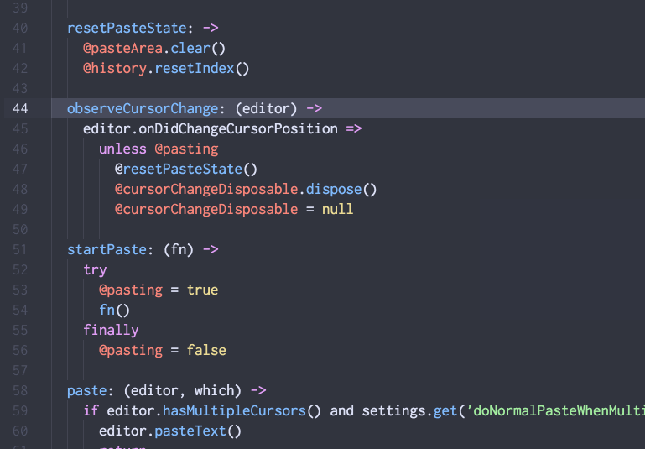Click line number 49 in the gutter
Screen dimensions: 645x449
(20, 210)
